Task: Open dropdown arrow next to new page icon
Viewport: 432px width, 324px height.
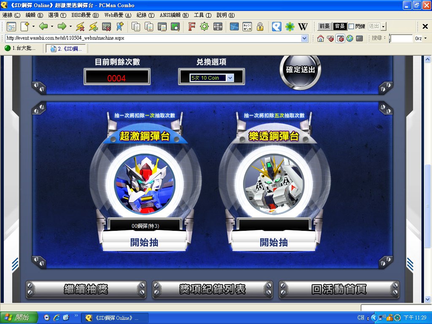Action: [34, 27]
